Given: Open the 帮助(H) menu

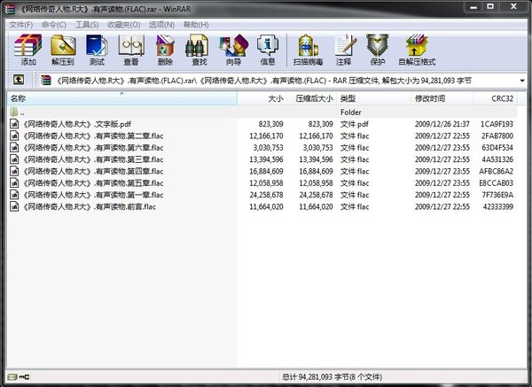Looking at the screenshot, I should pos(196,25).
